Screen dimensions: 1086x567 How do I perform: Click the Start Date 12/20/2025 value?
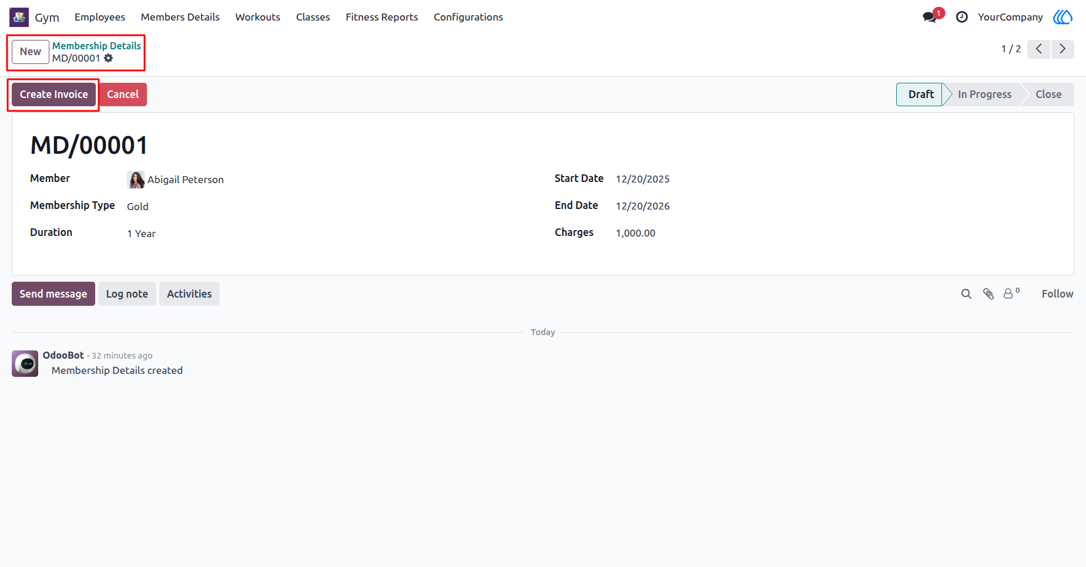pos(642,179)
